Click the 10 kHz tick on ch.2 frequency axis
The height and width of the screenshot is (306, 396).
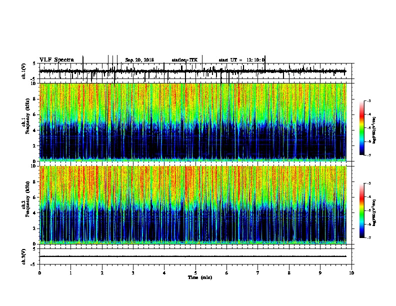click(33, 166)
